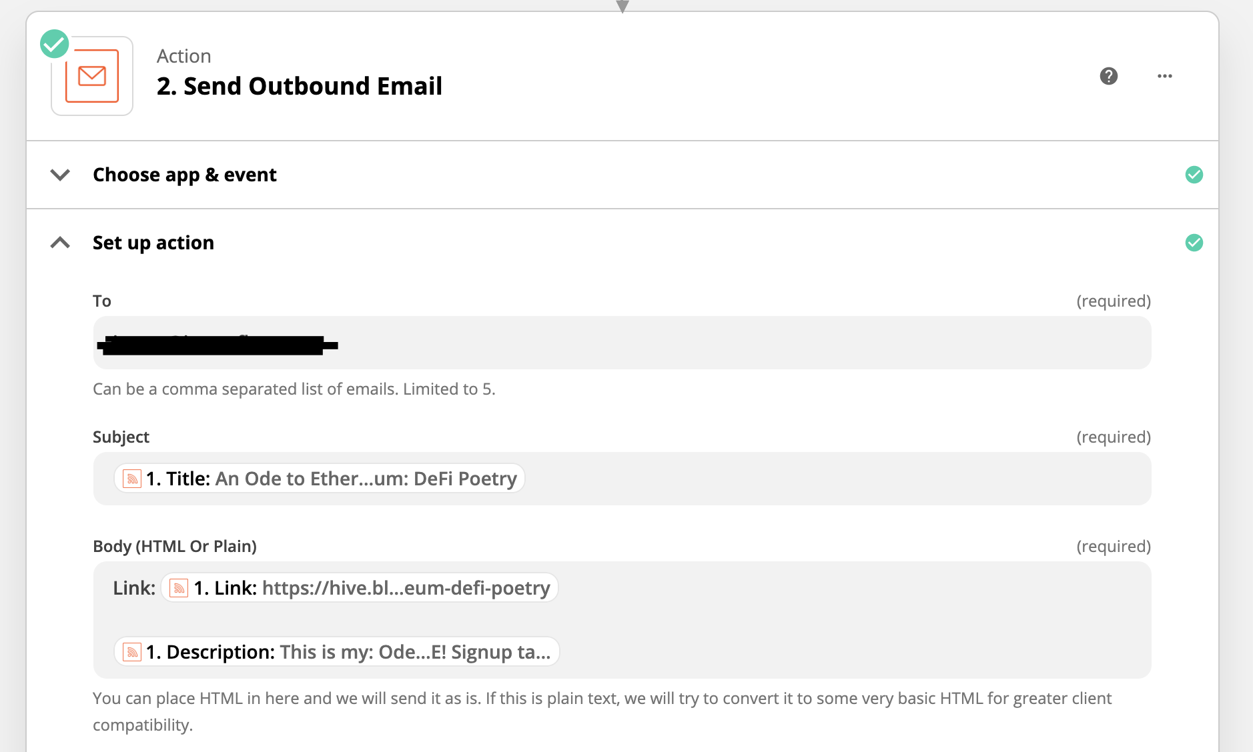Select the Title mapped field pill

320,479
